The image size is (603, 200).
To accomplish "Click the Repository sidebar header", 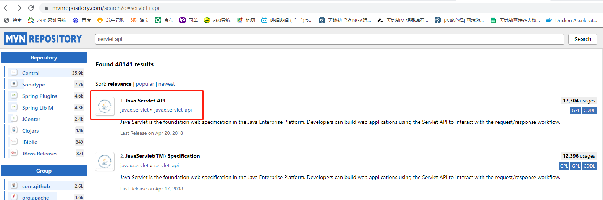I will 44,58.
